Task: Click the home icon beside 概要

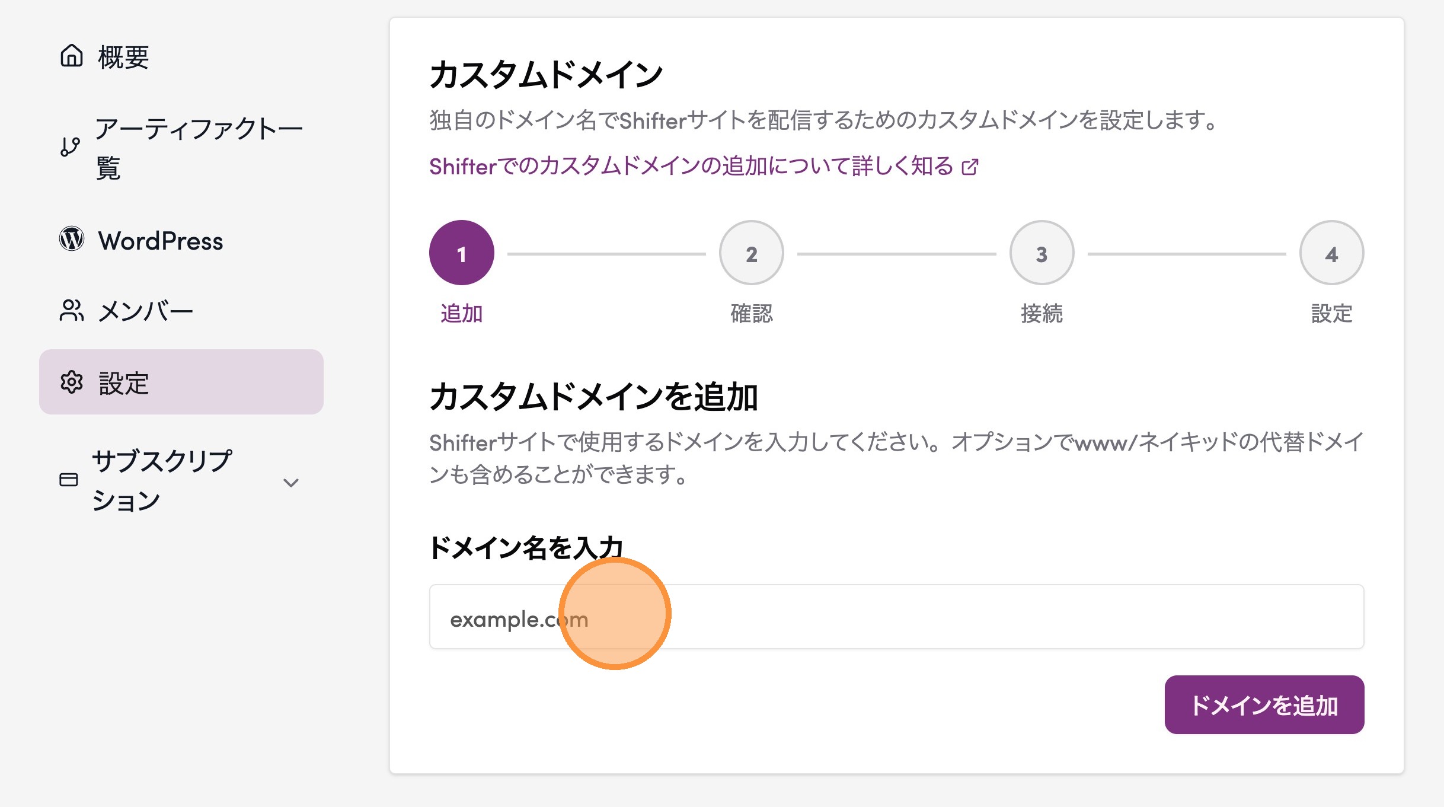Action: [72, 56]
